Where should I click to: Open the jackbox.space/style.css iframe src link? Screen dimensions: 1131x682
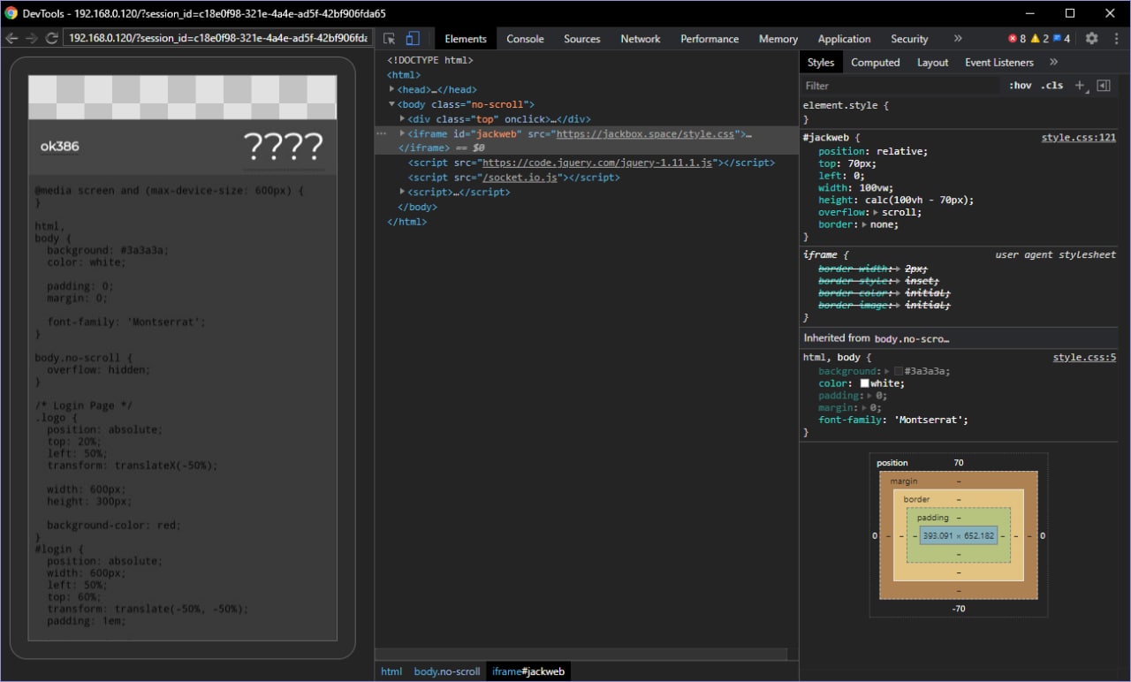pyautogui.click(x=647, y=134)
